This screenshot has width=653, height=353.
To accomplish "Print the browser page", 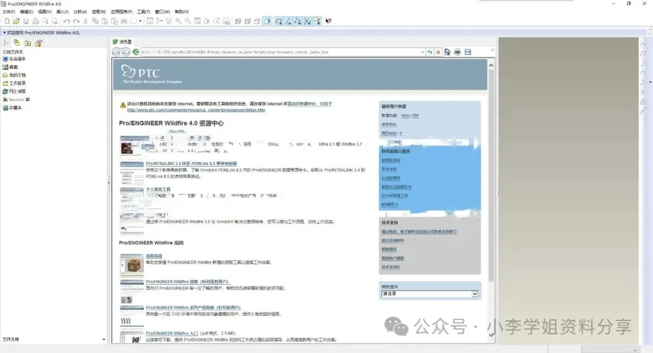I will (x=457, y=52).
